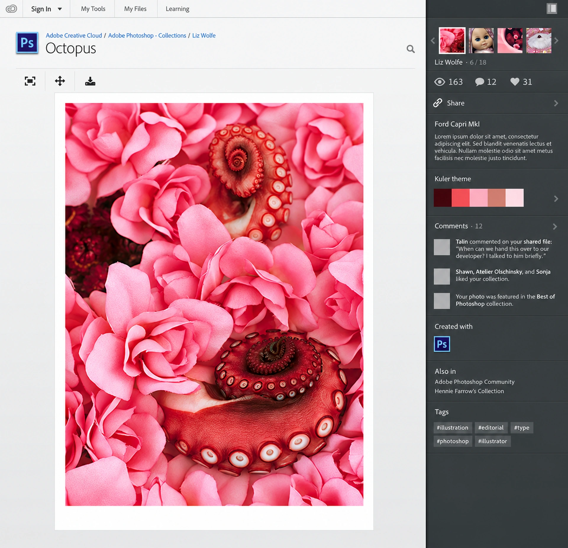Select the light pink middle Kuler swatch

479,198
